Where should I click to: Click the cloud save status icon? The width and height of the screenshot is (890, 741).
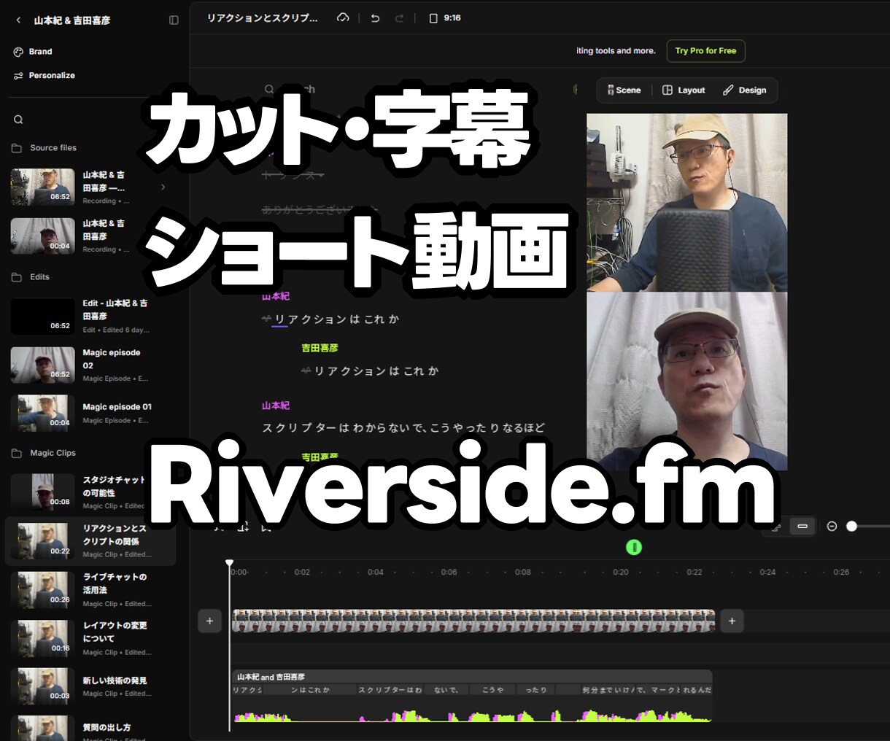tap(343, 18)
